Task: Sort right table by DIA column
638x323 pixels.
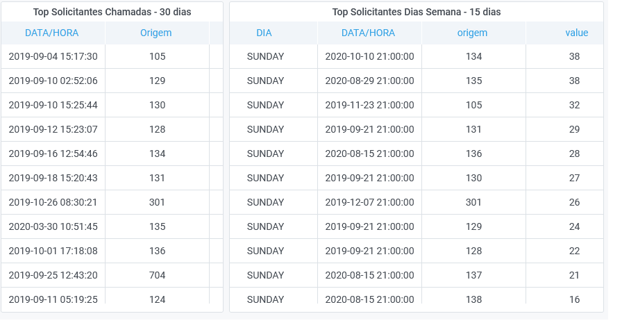Action: [264, 33]
